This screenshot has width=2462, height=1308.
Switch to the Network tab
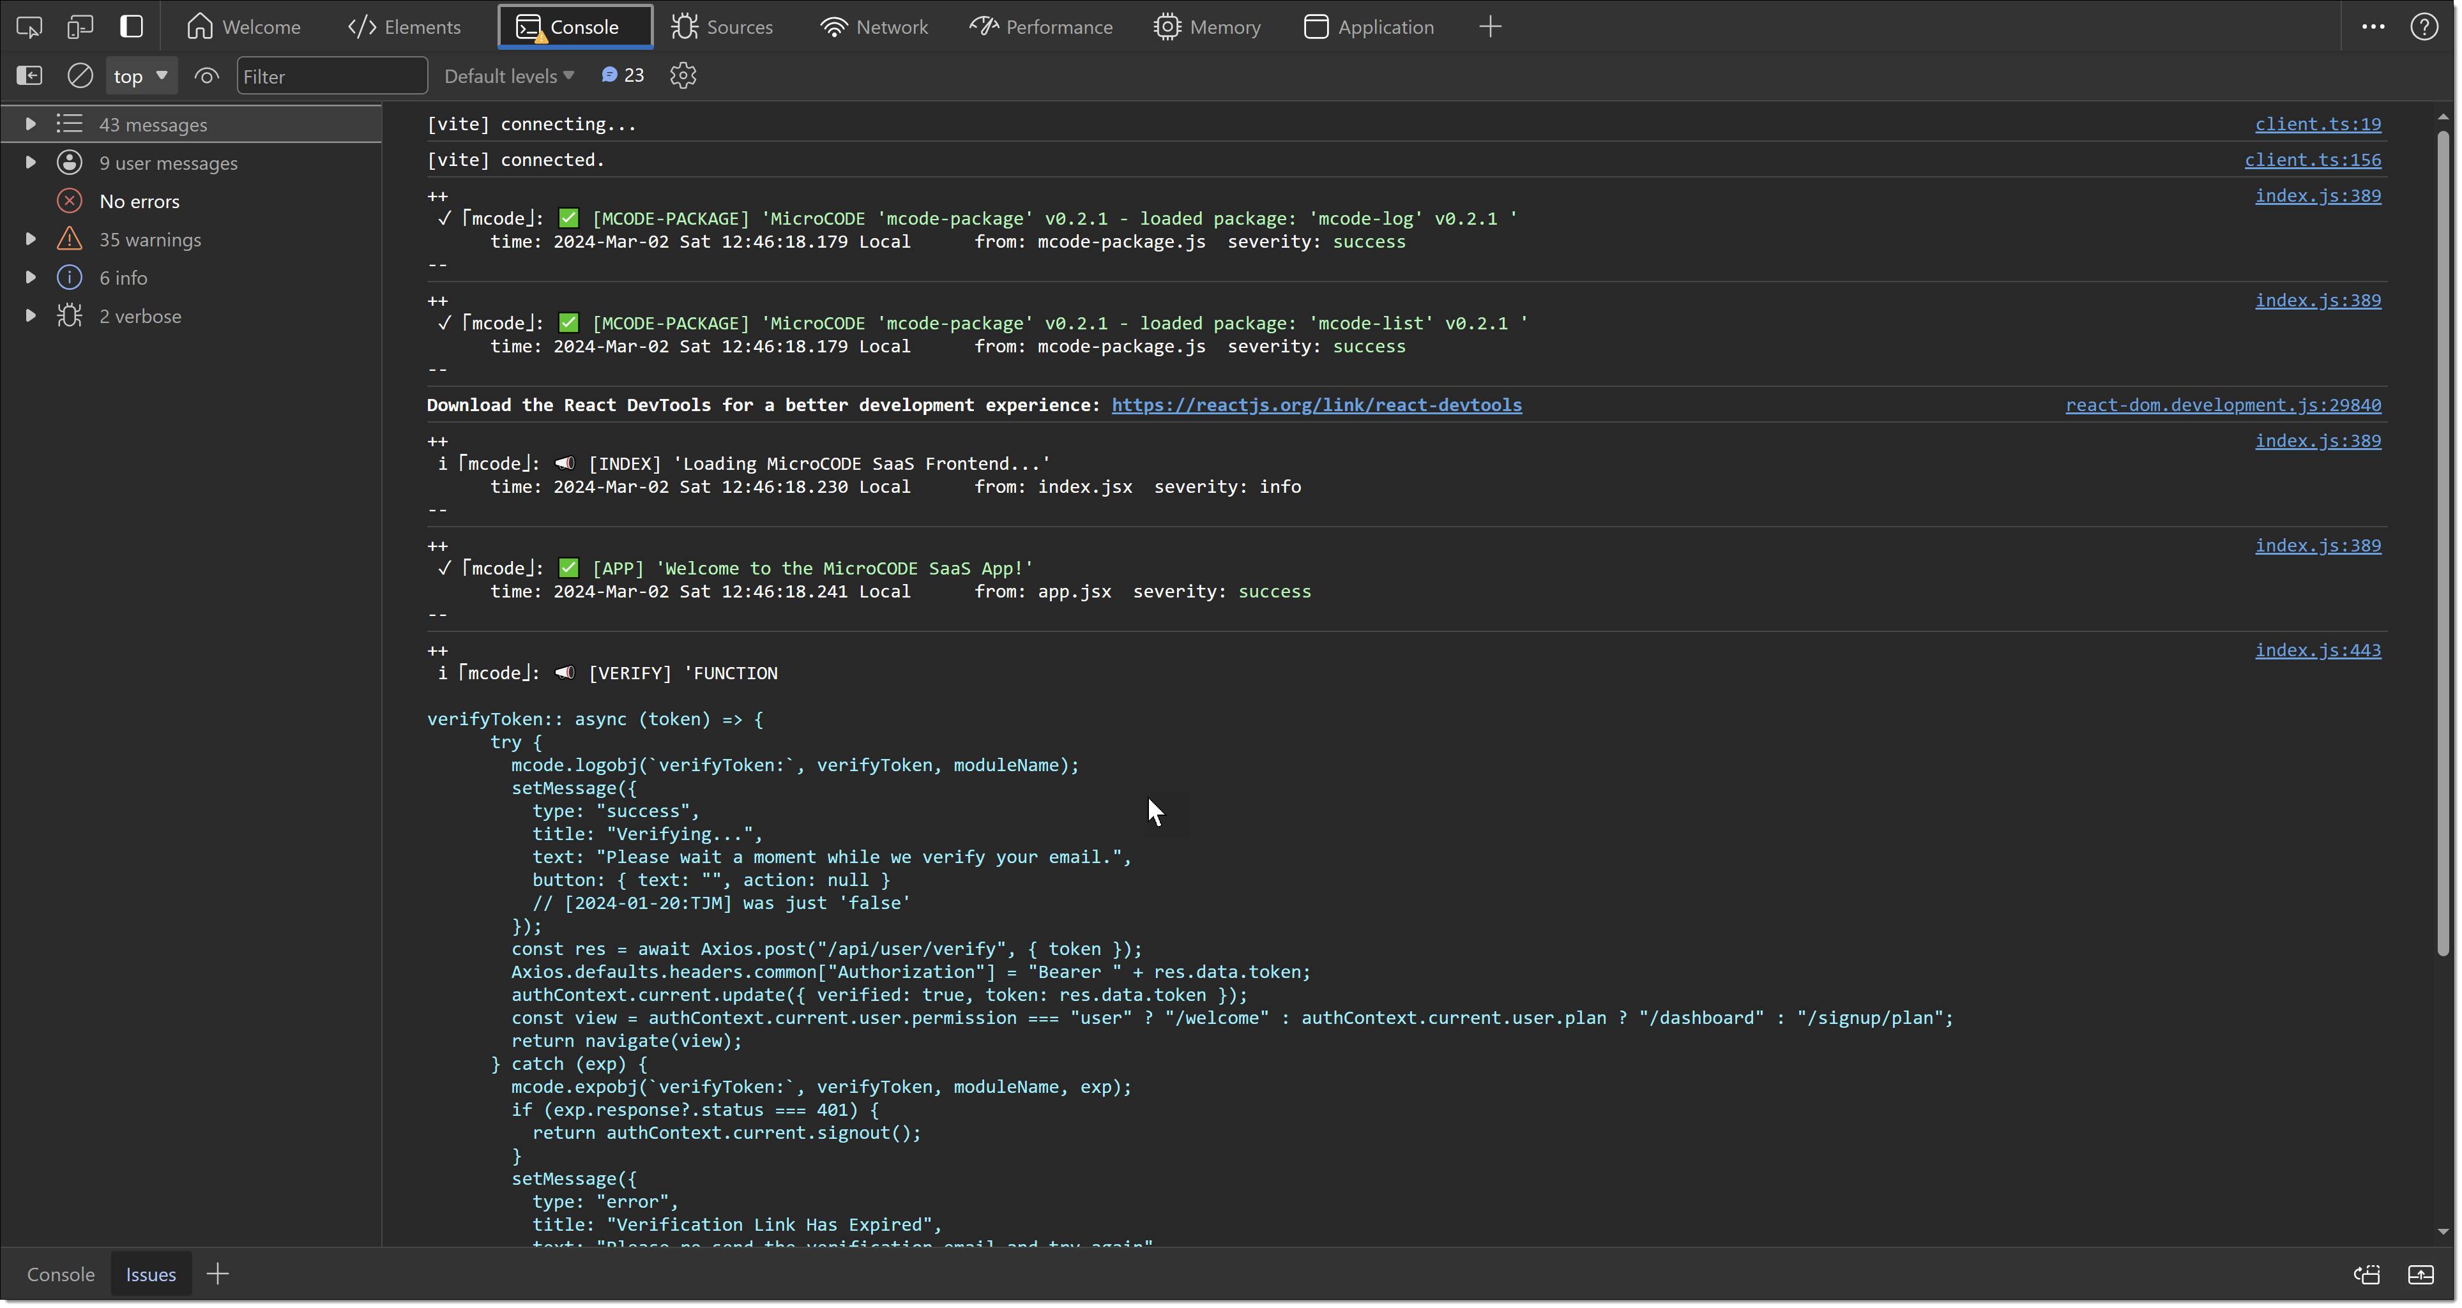coord(874,27)
